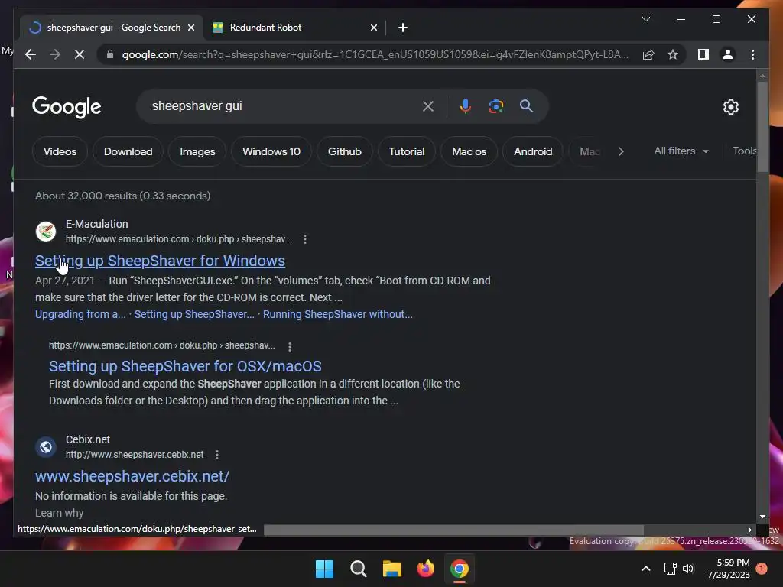Apply the Windows 10 filter chip
Screen dimensions: 783x587
(x=271, y=151)
